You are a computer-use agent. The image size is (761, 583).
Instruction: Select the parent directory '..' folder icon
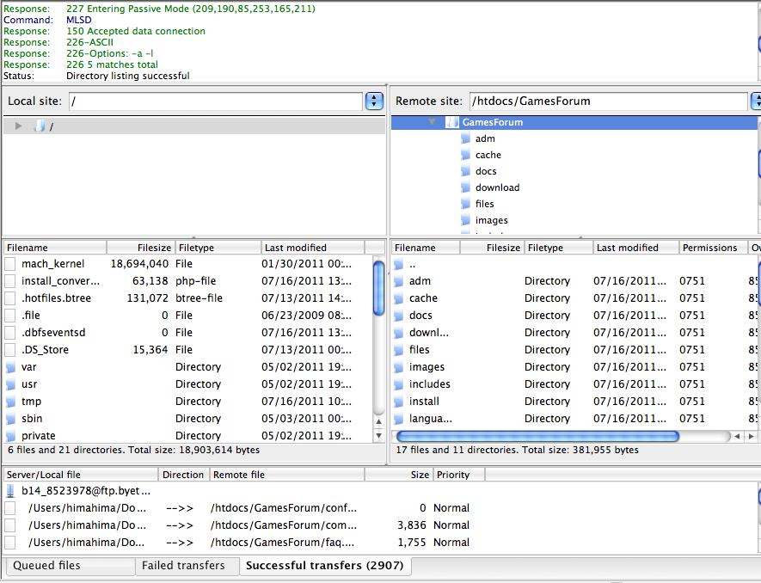tap(399, 264)
